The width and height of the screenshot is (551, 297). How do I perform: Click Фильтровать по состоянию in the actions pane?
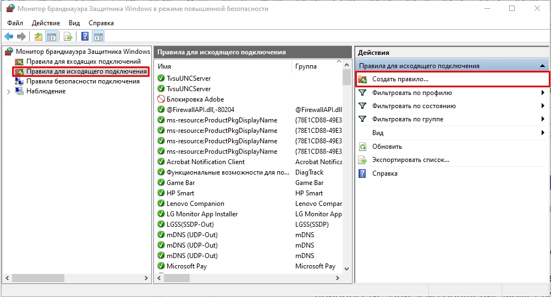(414, 106)
